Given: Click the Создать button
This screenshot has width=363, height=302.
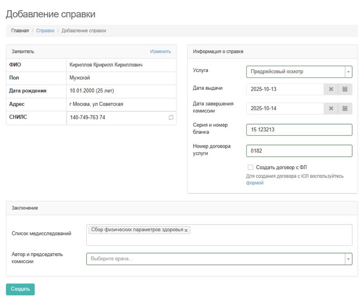Looking at the screenshot, I should pyautogui.click(x=20, y=289).
